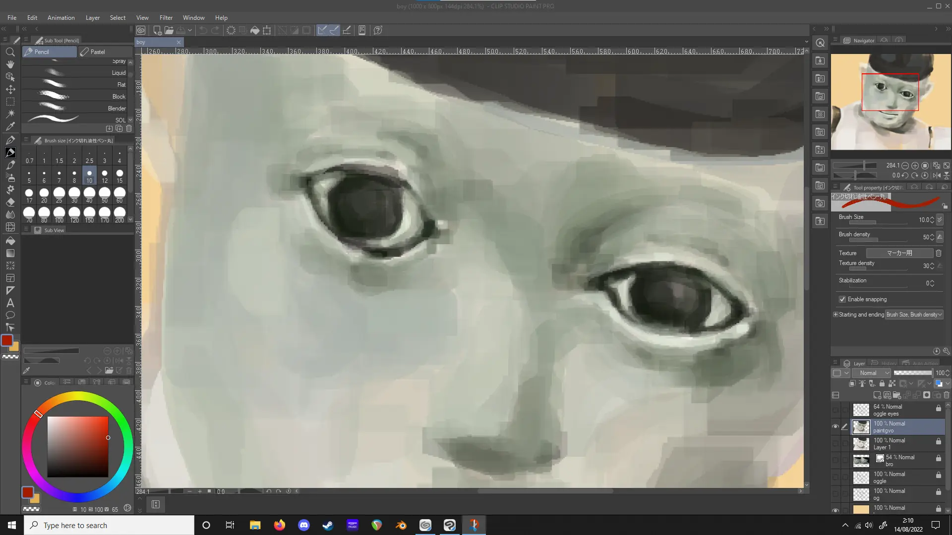This screenshot has width=952, height=535.
Task: Show the oggle eyes layer
Action: (x=835, y=410)
